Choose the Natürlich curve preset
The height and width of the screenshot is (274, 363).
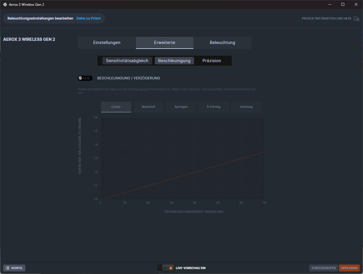(149, 107)
